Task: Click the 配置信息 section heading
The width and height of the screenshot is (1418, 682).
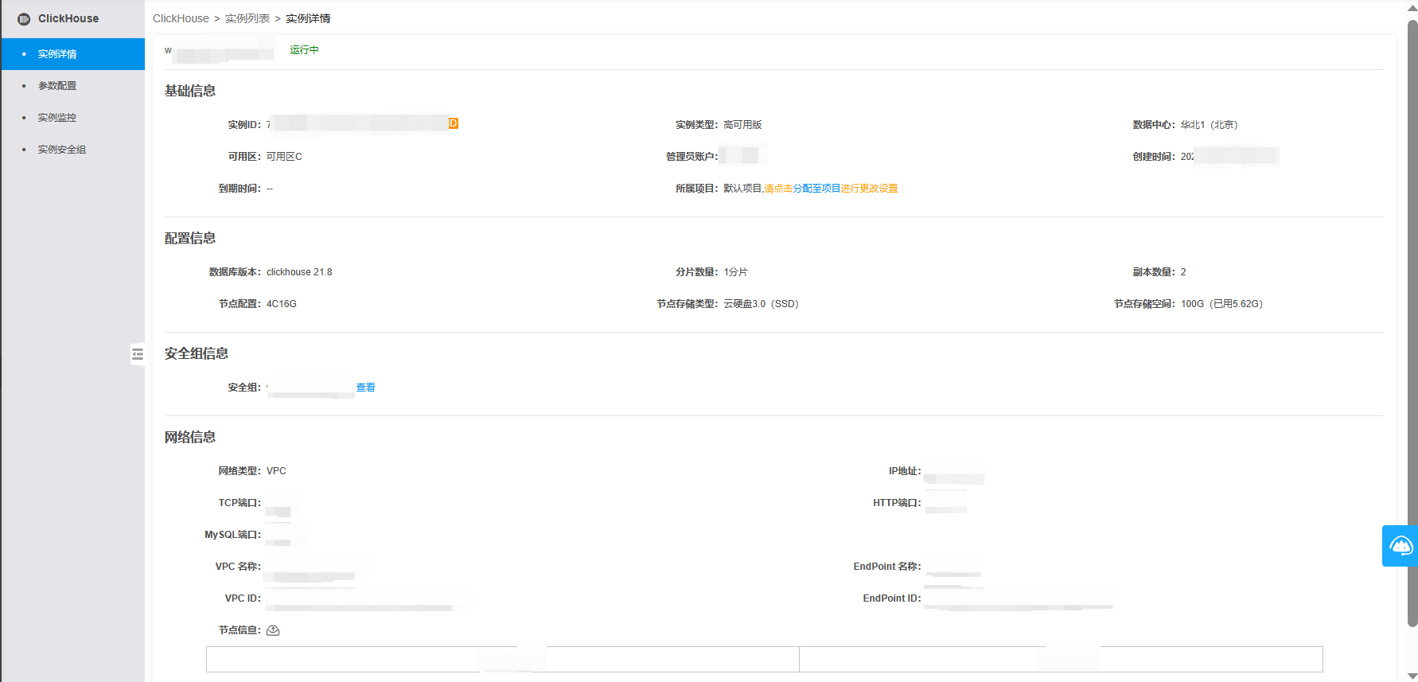Action: [x=190, y=238]
